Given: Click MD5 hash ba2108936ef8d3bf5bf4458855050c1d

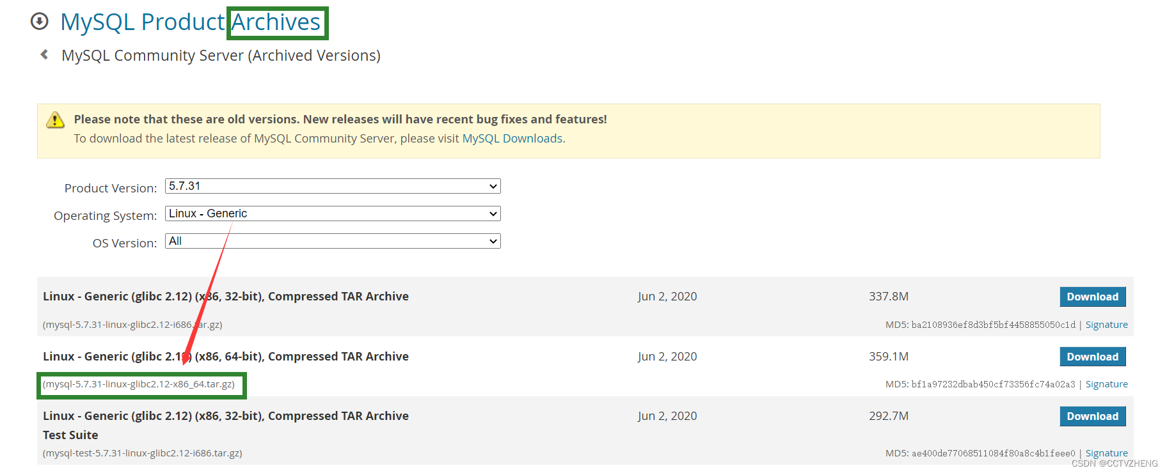Looking at the screenshot, I should [994, 325].
